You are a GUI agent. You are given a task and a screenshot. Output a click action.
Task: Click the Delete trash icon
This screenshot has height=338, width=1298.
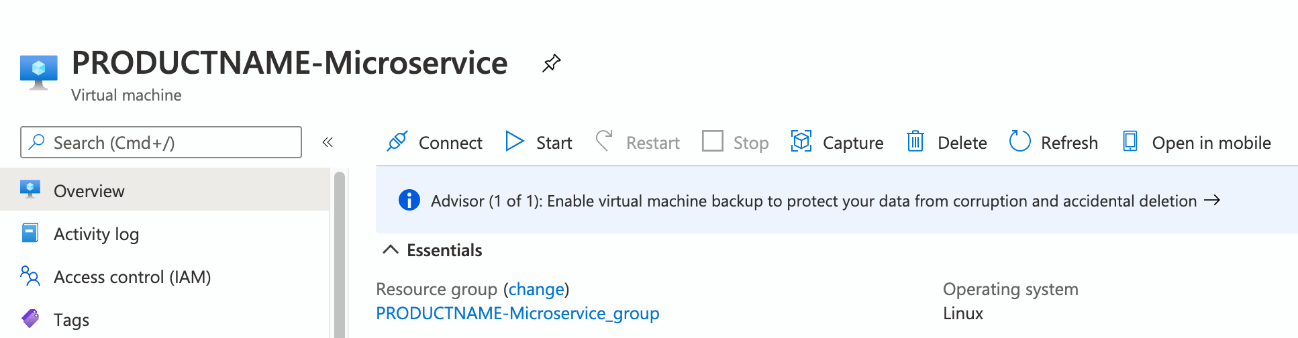[915, 142]
